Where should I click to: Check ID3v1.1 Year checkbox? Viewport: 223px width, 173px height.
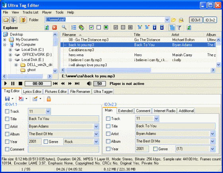(7, 141)
